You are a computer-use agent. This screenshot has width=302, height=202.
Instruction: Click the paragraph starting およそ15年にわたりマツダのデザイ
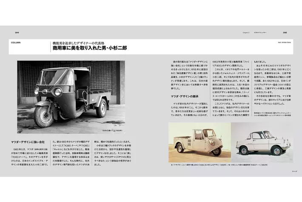point(273,79)
